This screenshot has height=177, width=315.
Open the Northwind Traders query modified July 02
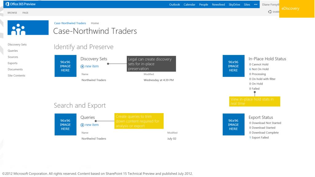pyautogui.click(x=94, y=139)
